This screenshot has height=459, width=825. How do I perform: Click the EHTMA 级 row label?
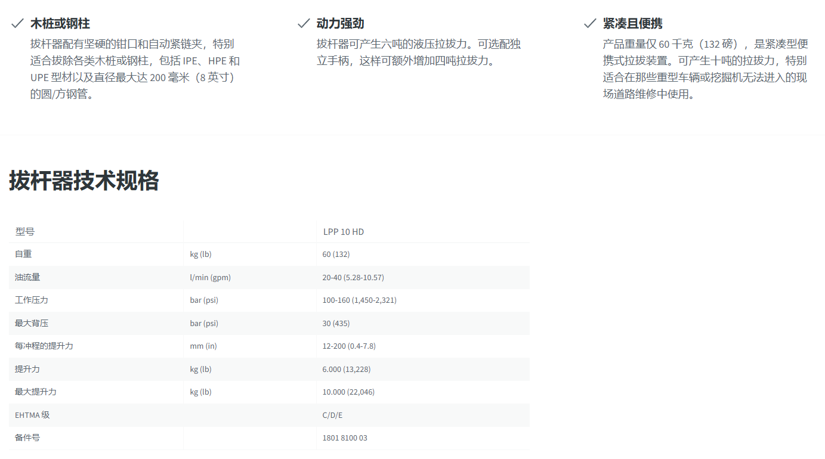[32, 415]
